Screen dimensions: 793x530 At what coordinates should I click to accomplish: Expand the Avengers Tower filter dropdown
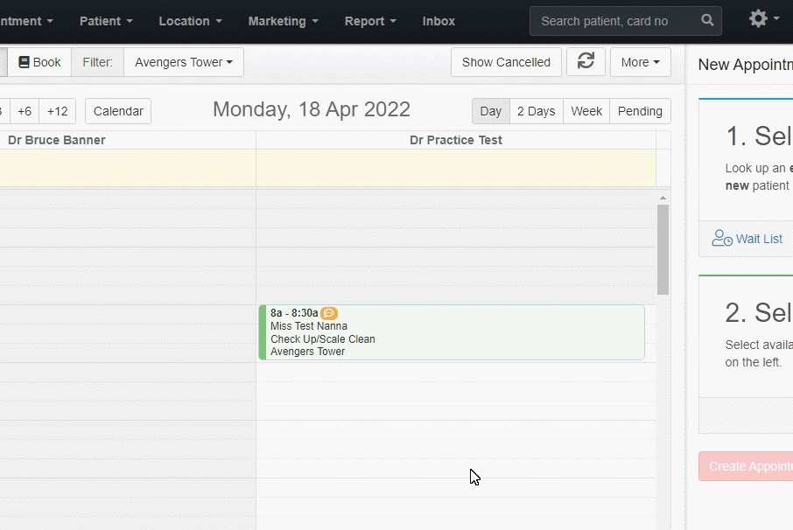(184, 62)
